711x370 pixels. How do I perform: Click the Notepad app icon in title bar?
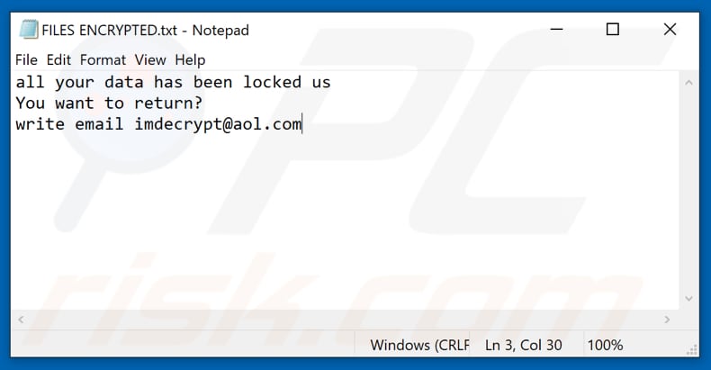29,30
